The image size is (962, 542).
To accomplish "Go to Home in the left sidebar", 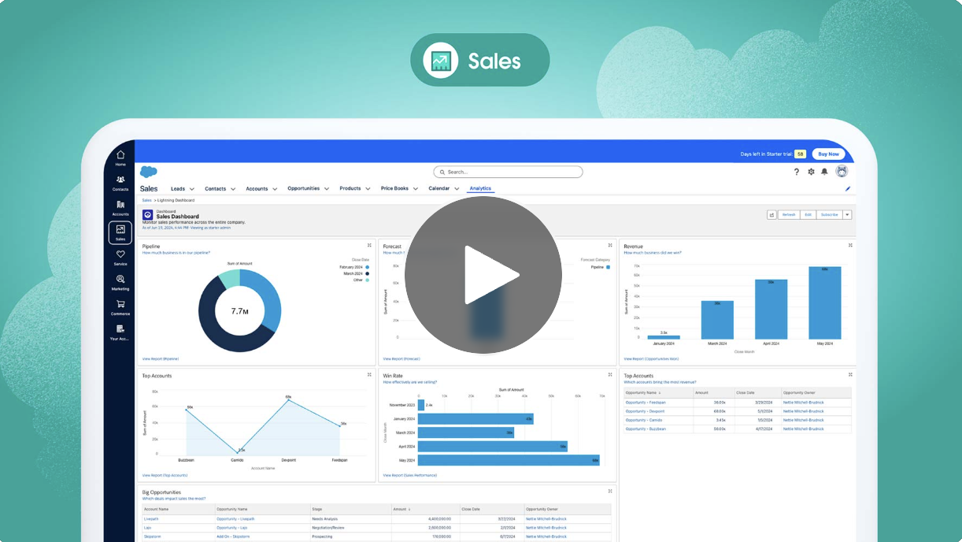I will coord(120,158).
